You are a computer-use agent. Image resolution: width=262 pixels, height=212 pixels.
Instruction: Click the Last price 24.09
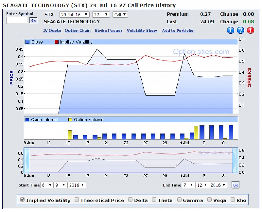coord(207,22)
